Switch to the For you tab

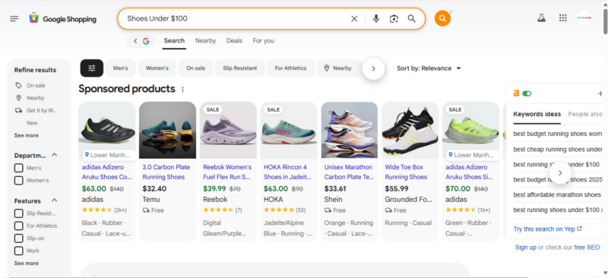pyautogui.click(x=263, y=41)
